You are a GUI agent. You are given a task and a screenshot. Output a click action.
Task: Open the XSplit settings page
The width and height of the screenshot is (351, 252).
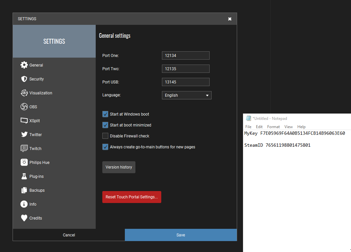point(54,121)
